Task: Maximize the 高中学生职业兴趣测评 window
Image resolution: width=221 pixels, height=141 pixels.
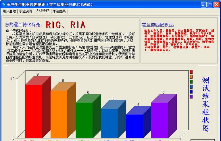Action: click(210, 5)
